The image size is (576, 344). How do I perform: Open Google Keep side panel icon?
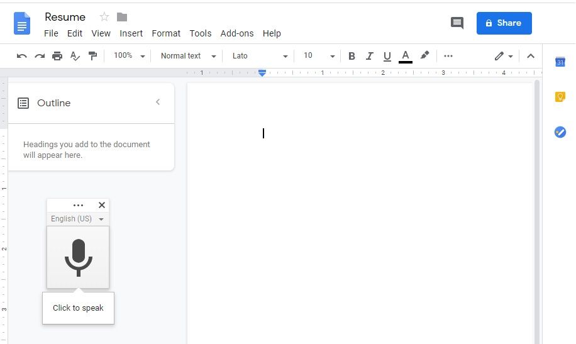pos(560,97)
